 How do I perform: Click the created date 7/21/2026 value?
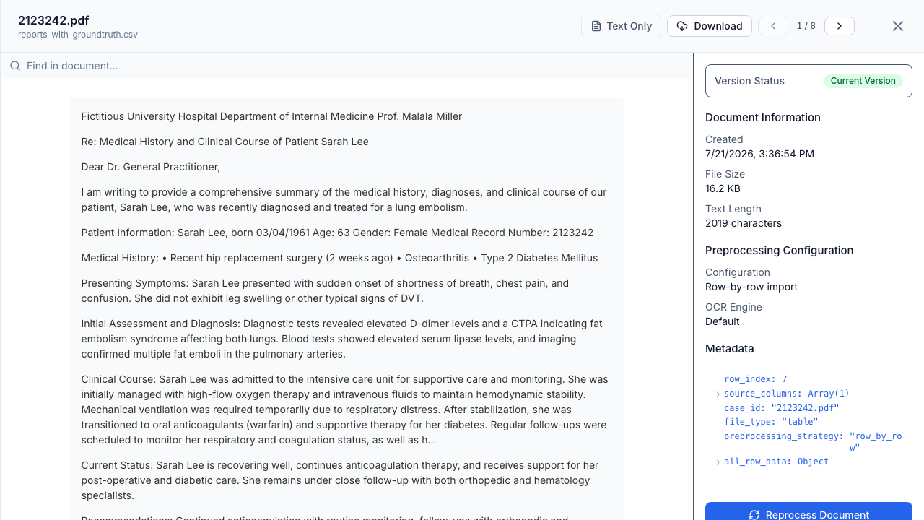759,154
